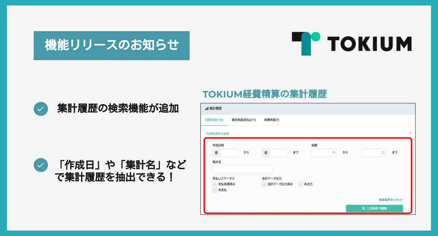Focus the 作成日時 end date field
This screenshot has width=438, height=236.
tap(278, 153)
